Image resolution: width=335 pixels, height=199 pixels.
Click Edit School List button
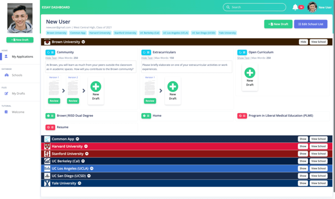pos(311,24)
